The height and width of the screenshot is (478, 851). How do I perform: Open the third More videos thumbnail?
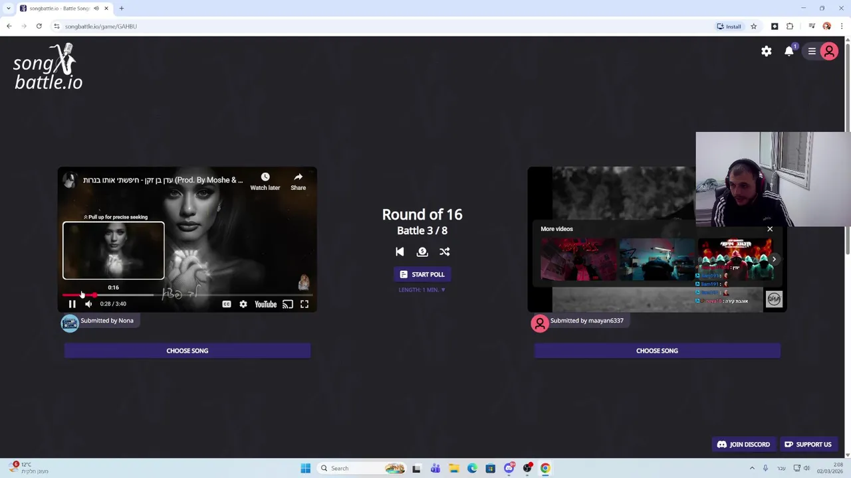tap(735, 260)
